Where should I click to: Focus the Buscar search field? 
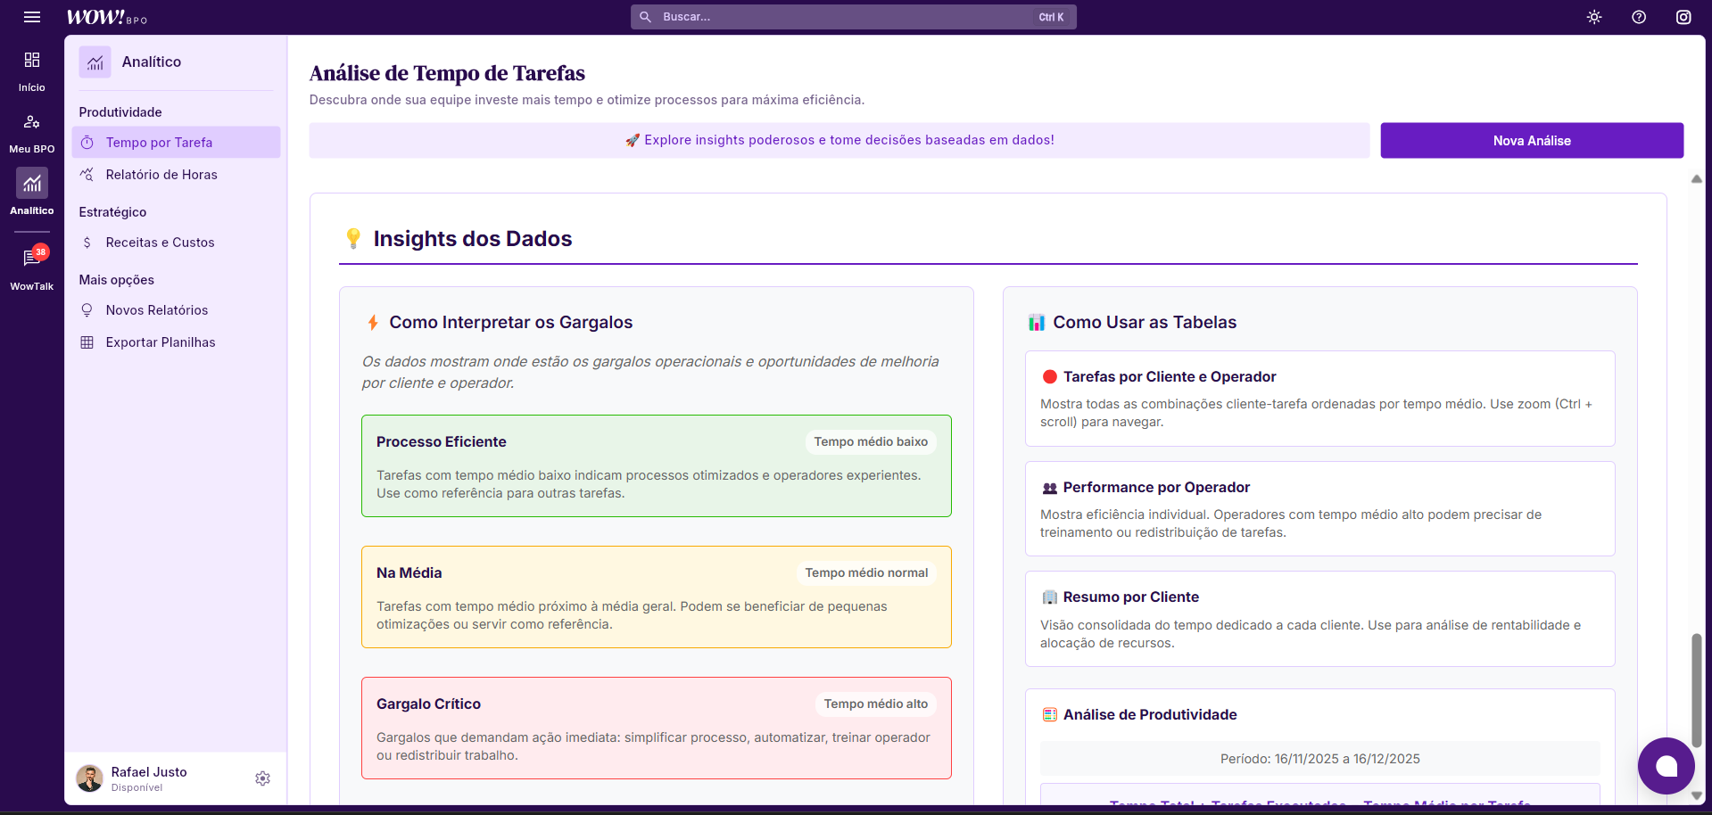pyautogui.click(x=848, y=17)
